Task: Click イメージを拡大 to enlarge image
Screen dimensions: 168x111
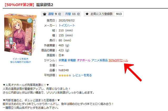Action: (x=20, y=59)
